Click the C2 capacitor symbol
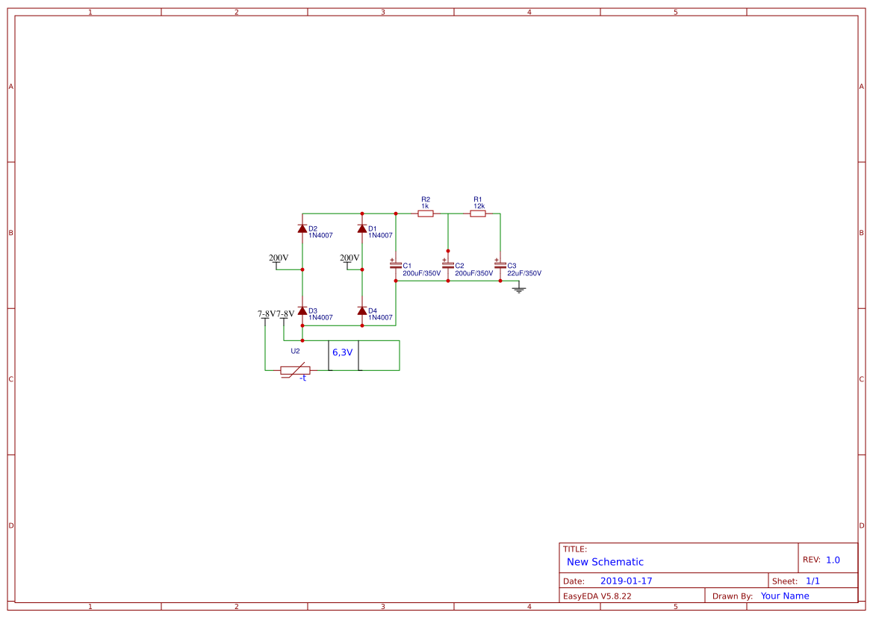This screenshot has width=873, height=618. click(448, 265)
